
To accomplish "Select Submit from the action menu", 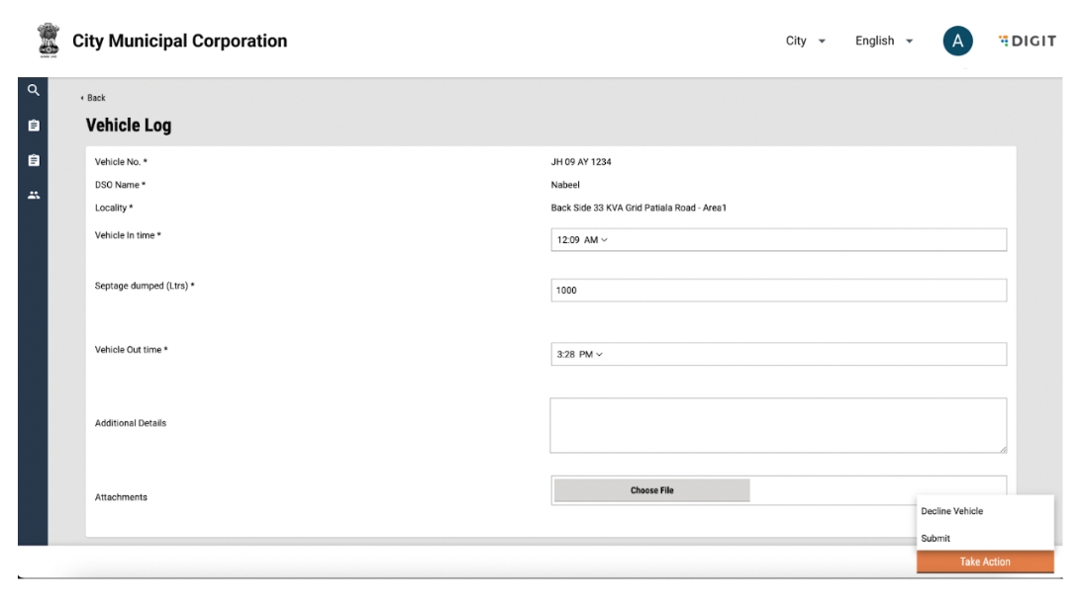I will [936, 538].
